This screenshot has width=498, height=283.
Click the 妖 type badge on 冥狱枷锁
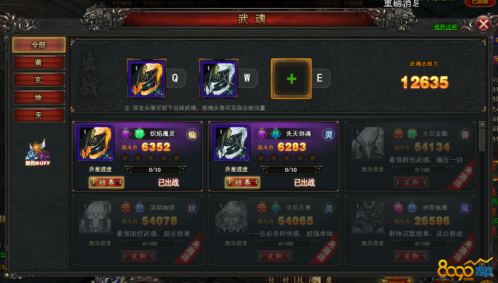pyautogui.click(x=192, y=208)
